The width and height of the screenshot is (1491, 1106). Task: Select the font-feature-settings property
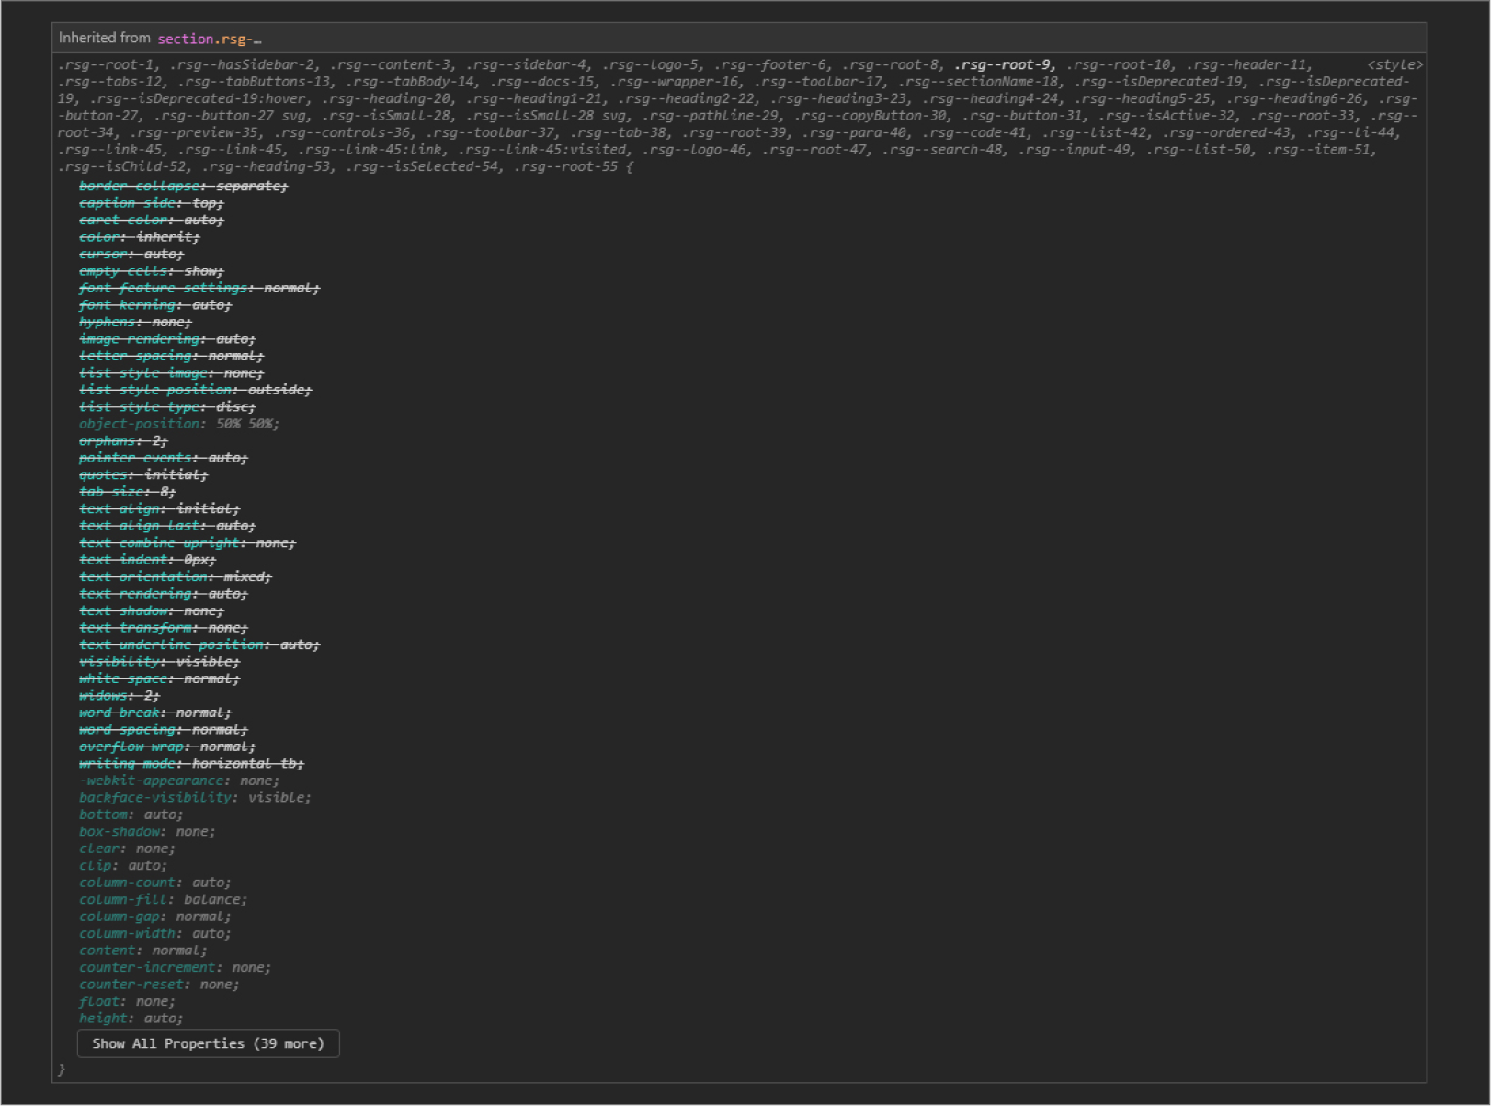pyautogui.click(x=164, y=288)
